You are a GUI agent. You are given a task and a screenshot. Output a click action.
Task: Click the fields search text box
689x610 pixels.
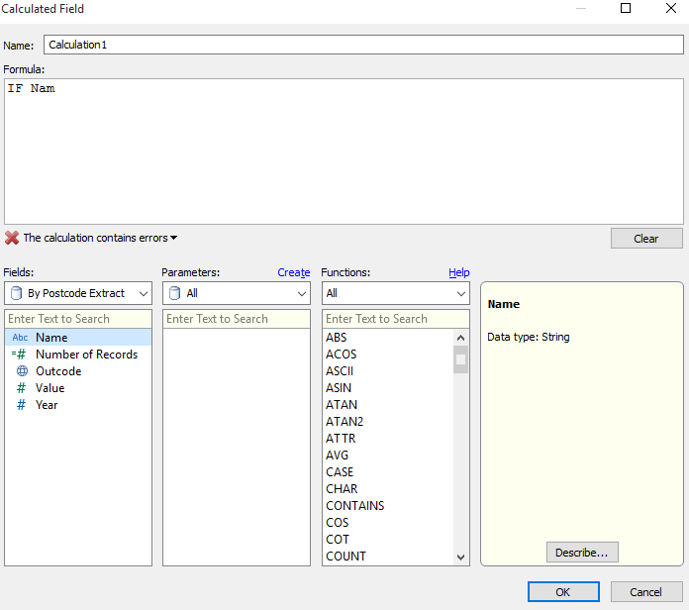pos(78,319)
